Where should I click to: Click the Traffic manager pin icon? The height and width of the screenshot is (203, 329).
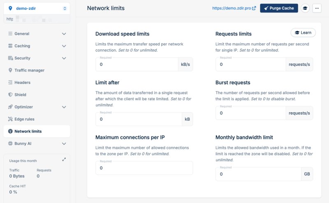click(x=10, y=70)
